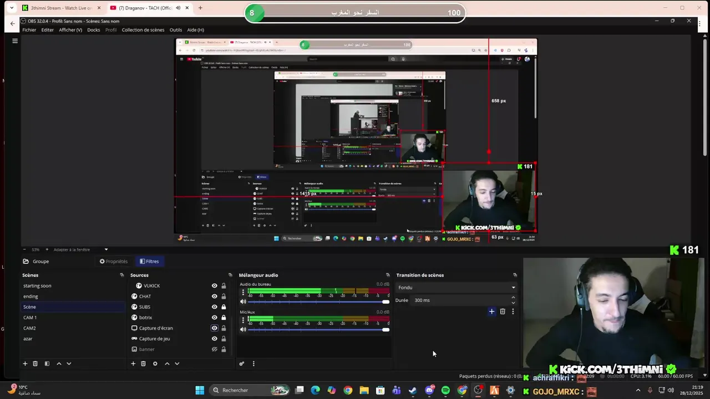Open advanced audio properties gears icon
Image resolution: width=710 pixels, height=399 pixels.
[x=242, y=364]
